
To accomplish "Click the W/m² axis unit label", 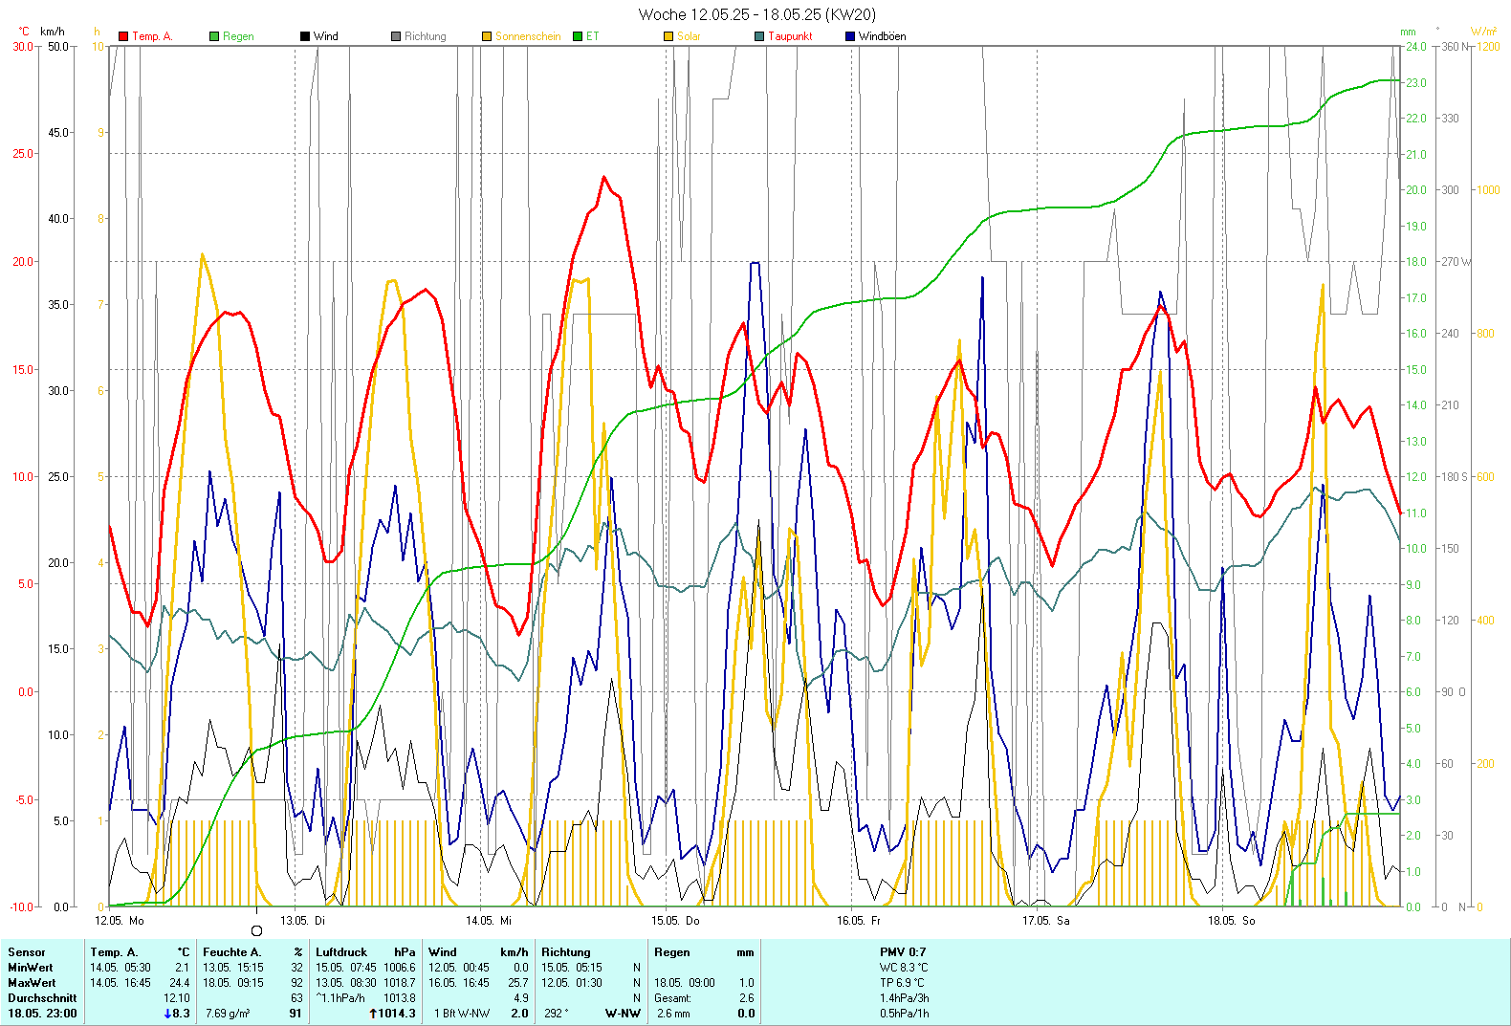I will point(1484,32).
